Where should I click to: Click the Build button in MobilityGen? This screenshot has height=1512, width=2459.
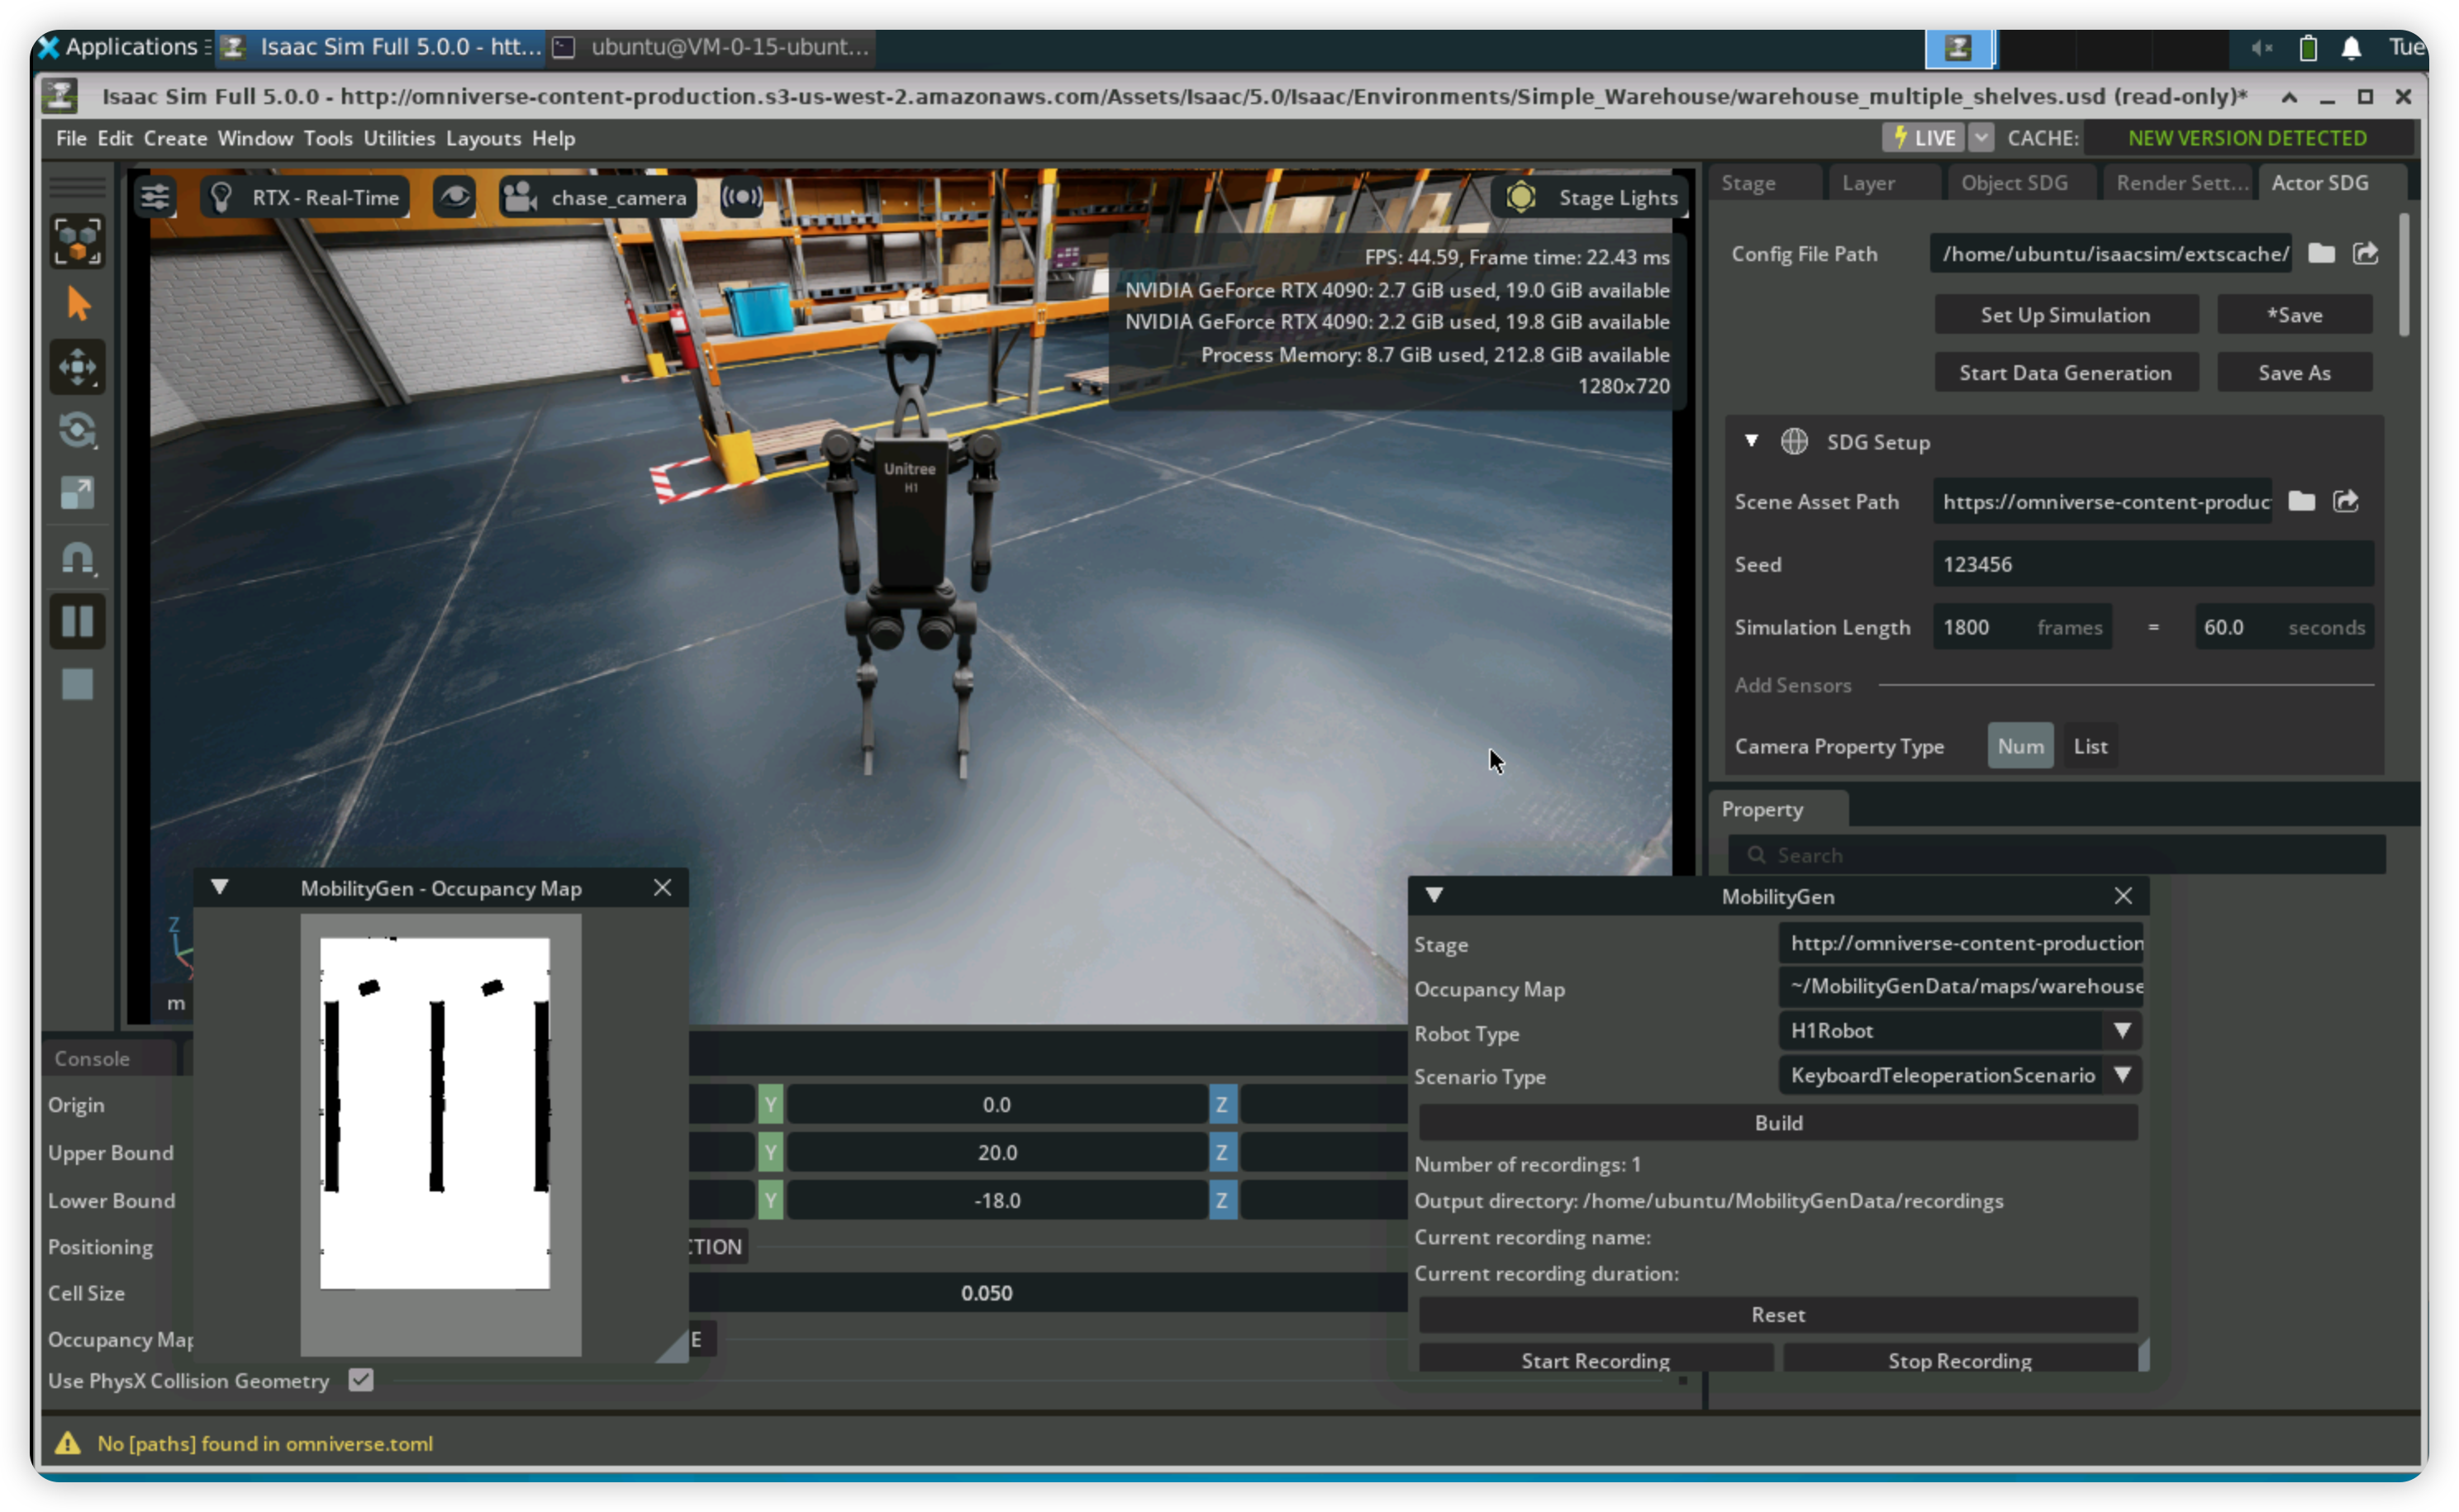[x=1778, y=1123]
